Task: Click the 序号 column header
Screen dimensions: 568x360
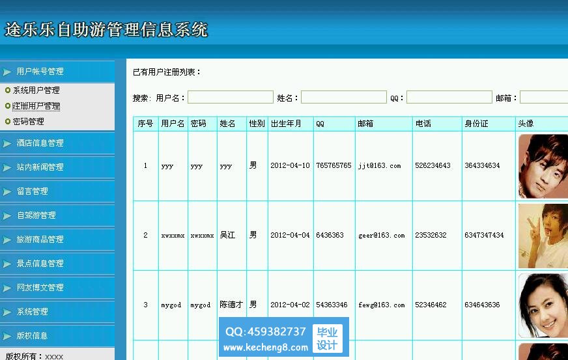Action: [x=145, y=124]
